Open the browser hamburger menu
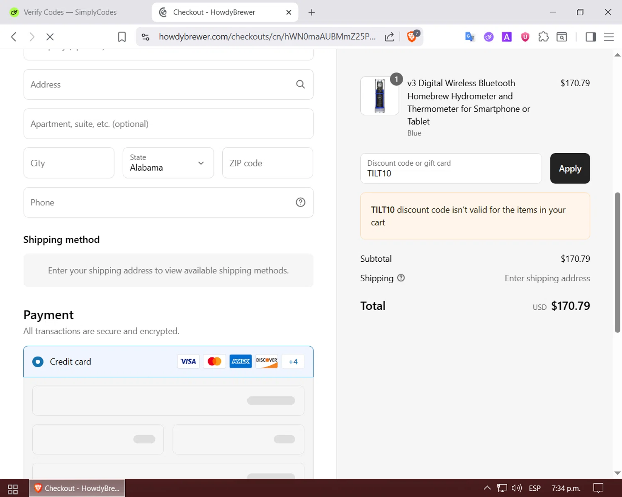This screenshot has width=622, height=497. point(609,37)
